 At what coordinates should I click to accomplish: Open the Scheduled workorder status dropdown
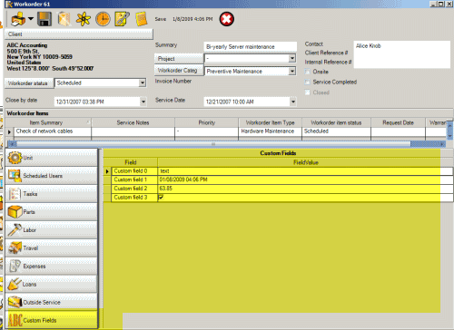coord(143,82)
